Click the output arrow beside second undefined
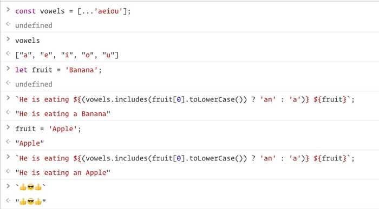 point(8,83)
